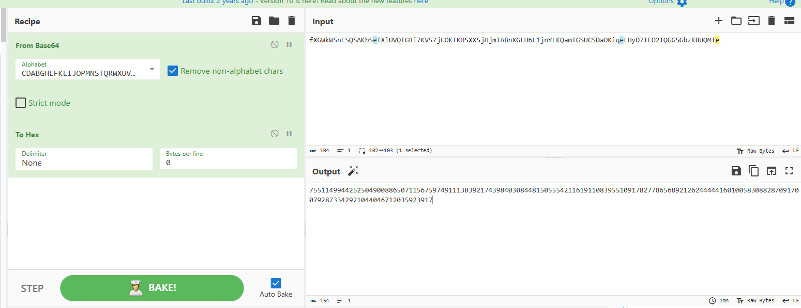The image size is (801, 308).
Task: Toggle the Auto Bake checkbox
Action: click(x=276, y=283)
